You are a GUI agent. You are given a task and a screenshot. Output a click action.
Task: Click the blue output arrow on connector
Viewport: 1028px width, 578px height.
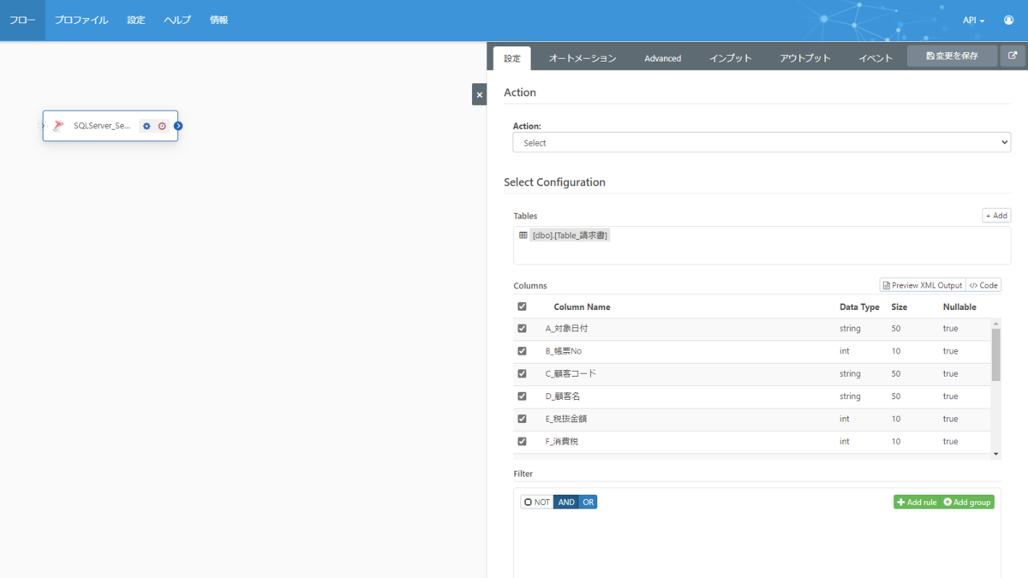point(178,126)
